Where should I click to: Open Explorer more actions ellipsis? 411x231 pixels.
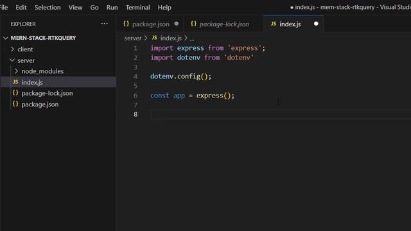[x=104, y=24]
